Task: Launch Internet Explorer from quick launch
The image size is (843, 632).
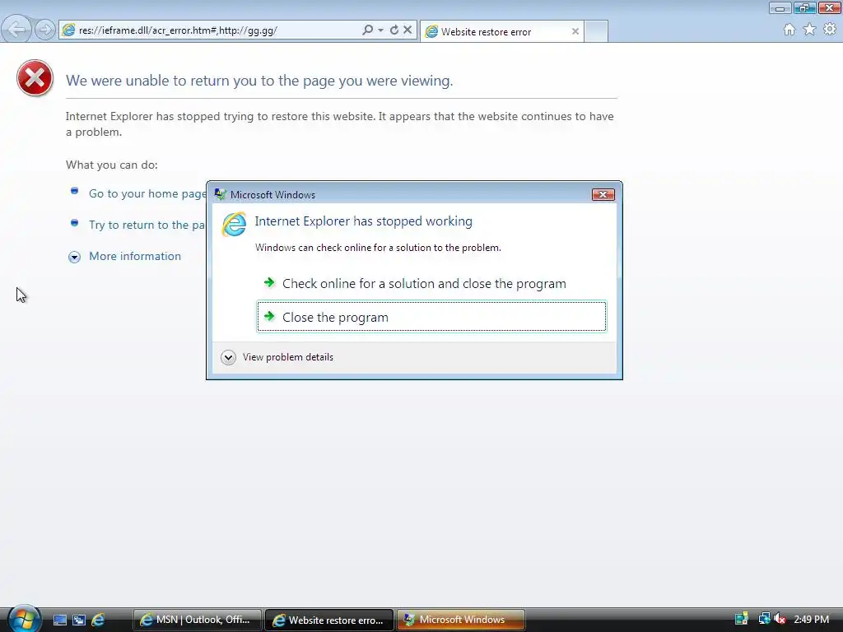Action: coord(98,620)
